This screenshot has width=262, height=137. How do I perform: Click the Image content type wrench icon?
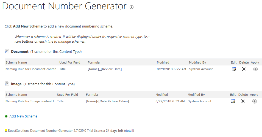7,84
